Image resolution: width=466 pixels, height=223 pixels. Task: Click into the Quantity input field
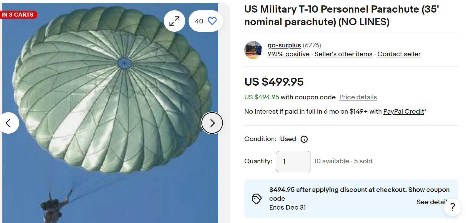[x=293, y=162]
